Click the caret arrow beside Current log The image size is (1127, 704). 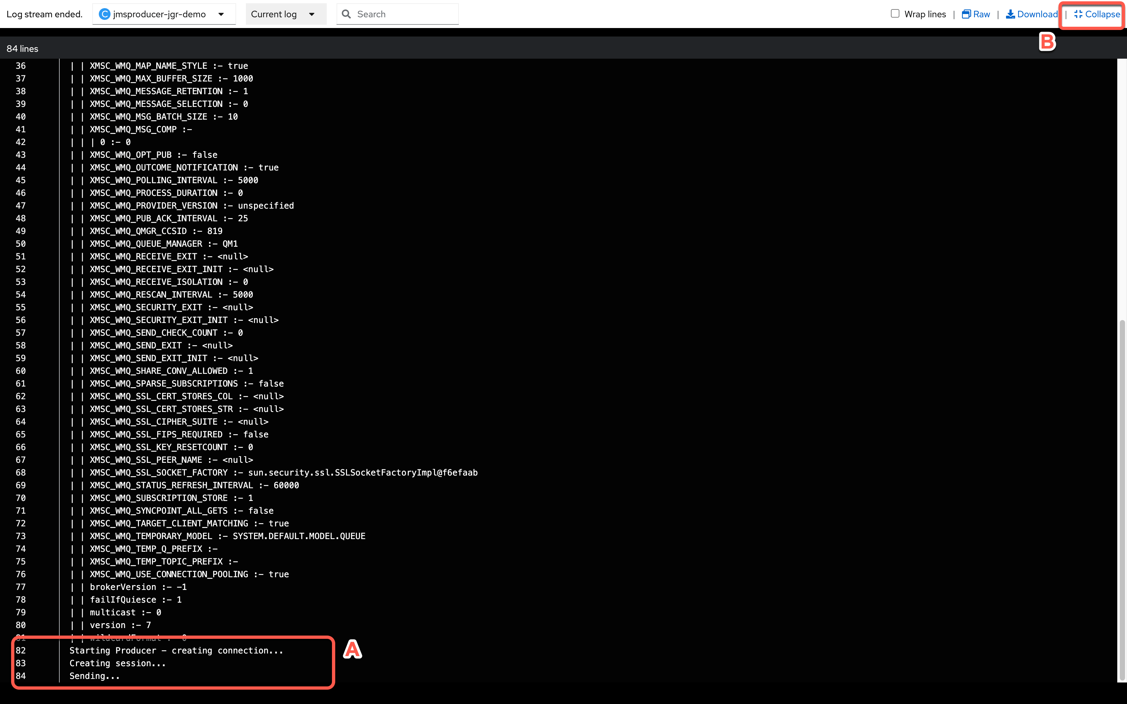pos(311,14)
